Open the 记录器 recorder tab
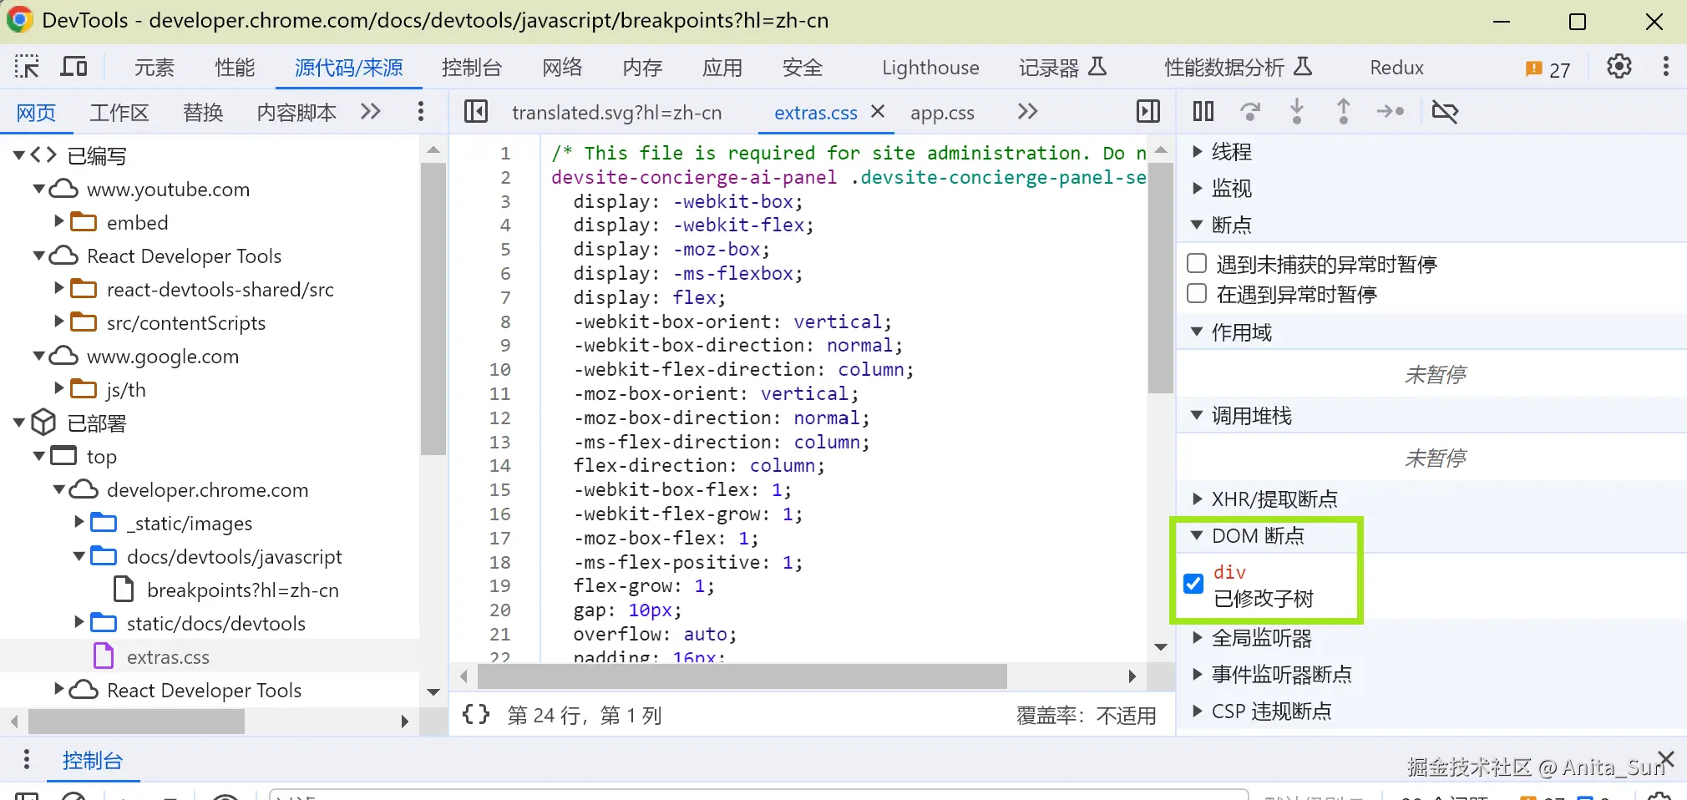The width and height of the screenshot is (1687, 800). 1062,68
